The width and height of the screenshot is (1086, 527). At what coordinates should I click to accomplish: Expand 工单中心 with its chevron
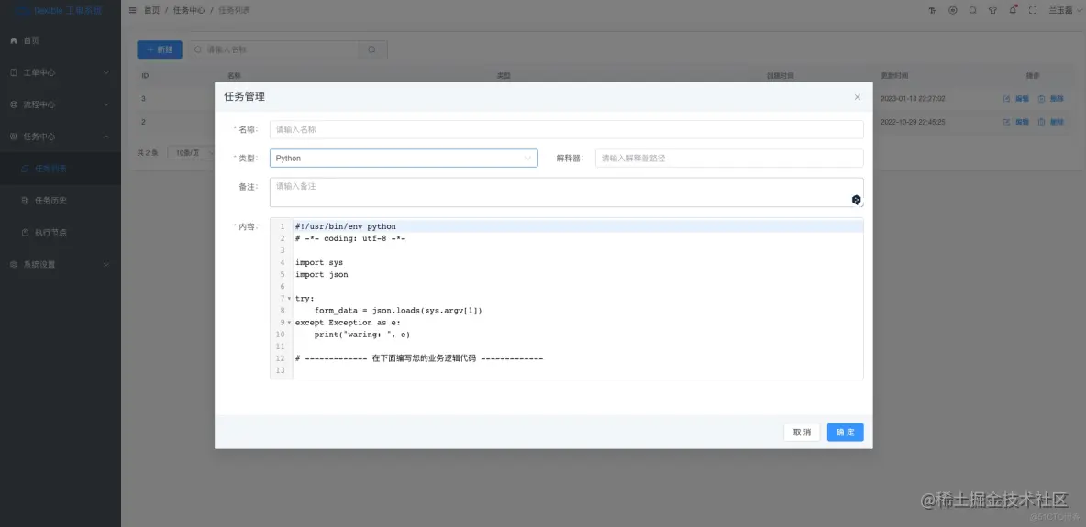point(106,72)
